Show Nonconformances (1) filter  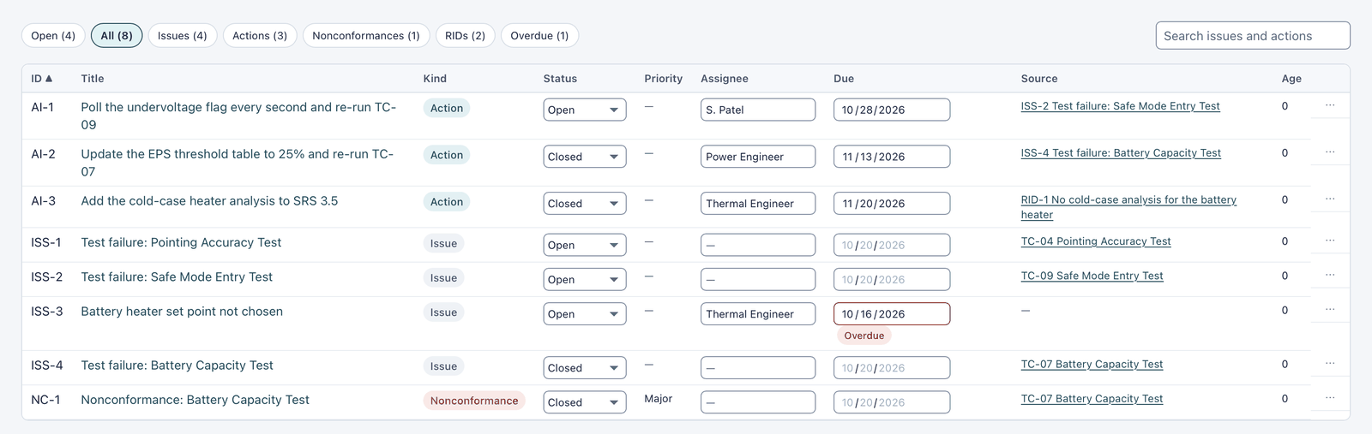366,36
